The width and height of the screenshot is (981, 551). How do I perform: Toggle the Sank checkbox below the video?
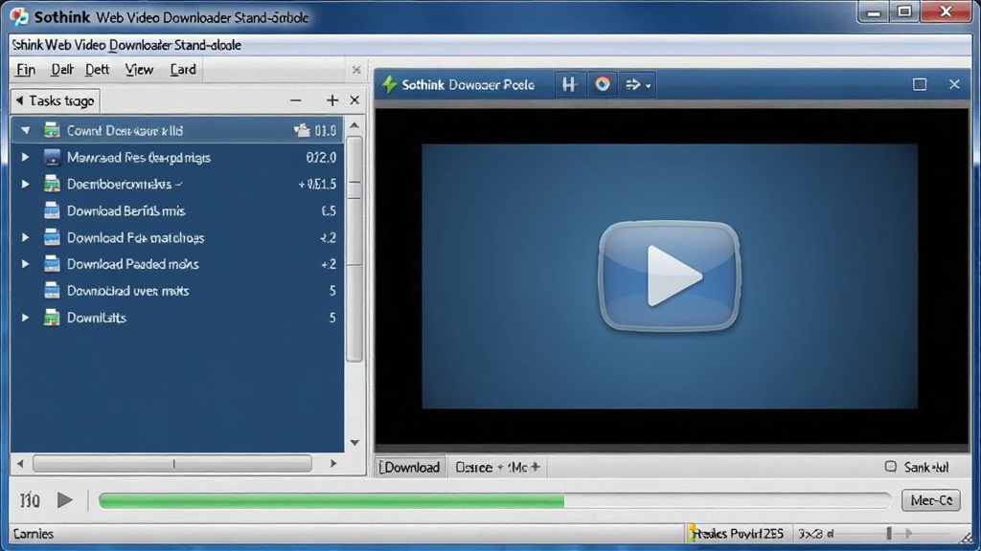tap(890, 467)
